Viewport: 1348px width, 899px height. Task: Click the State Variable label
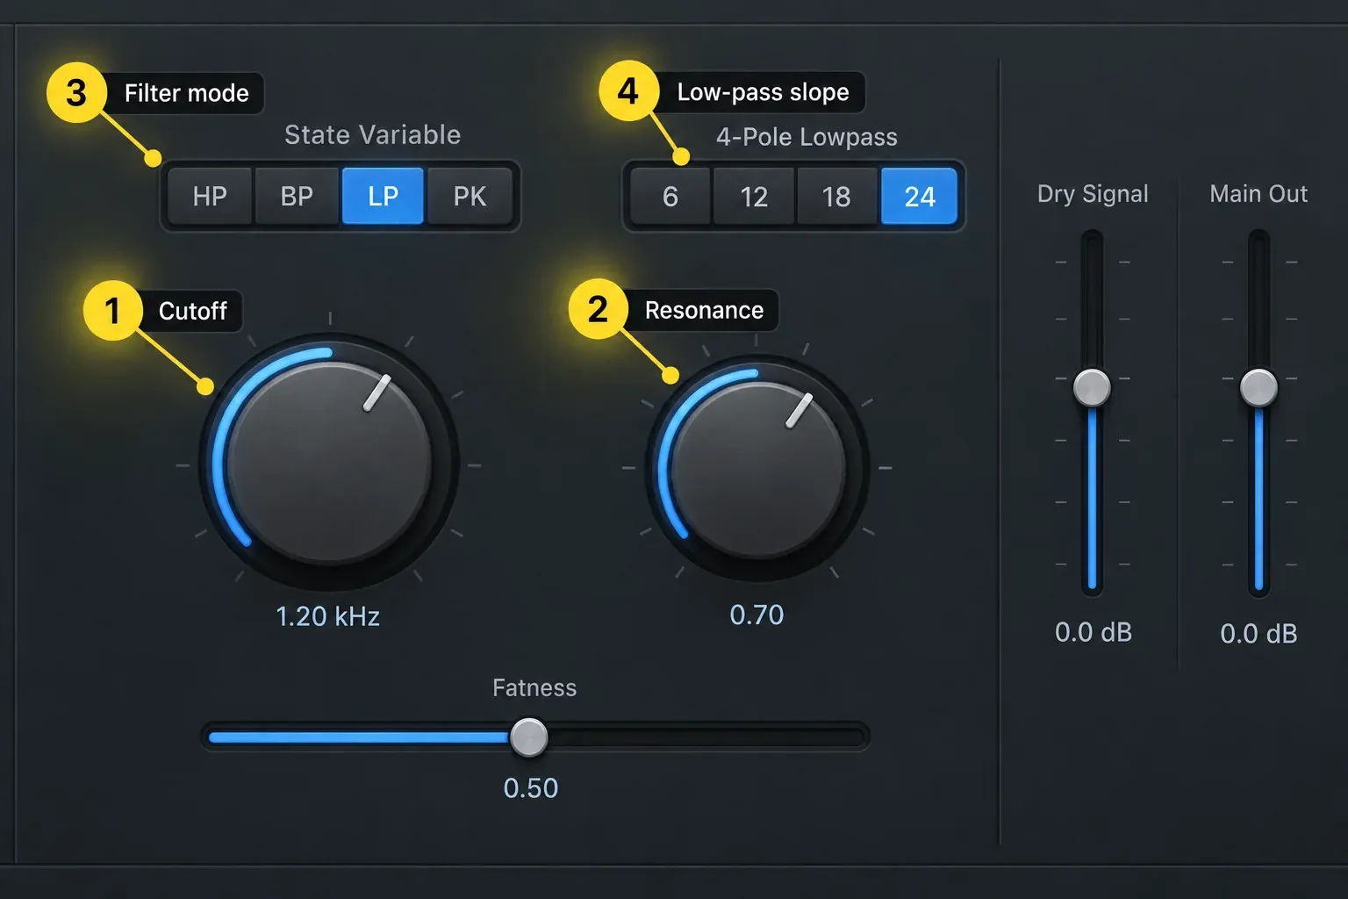coord(373,134)
